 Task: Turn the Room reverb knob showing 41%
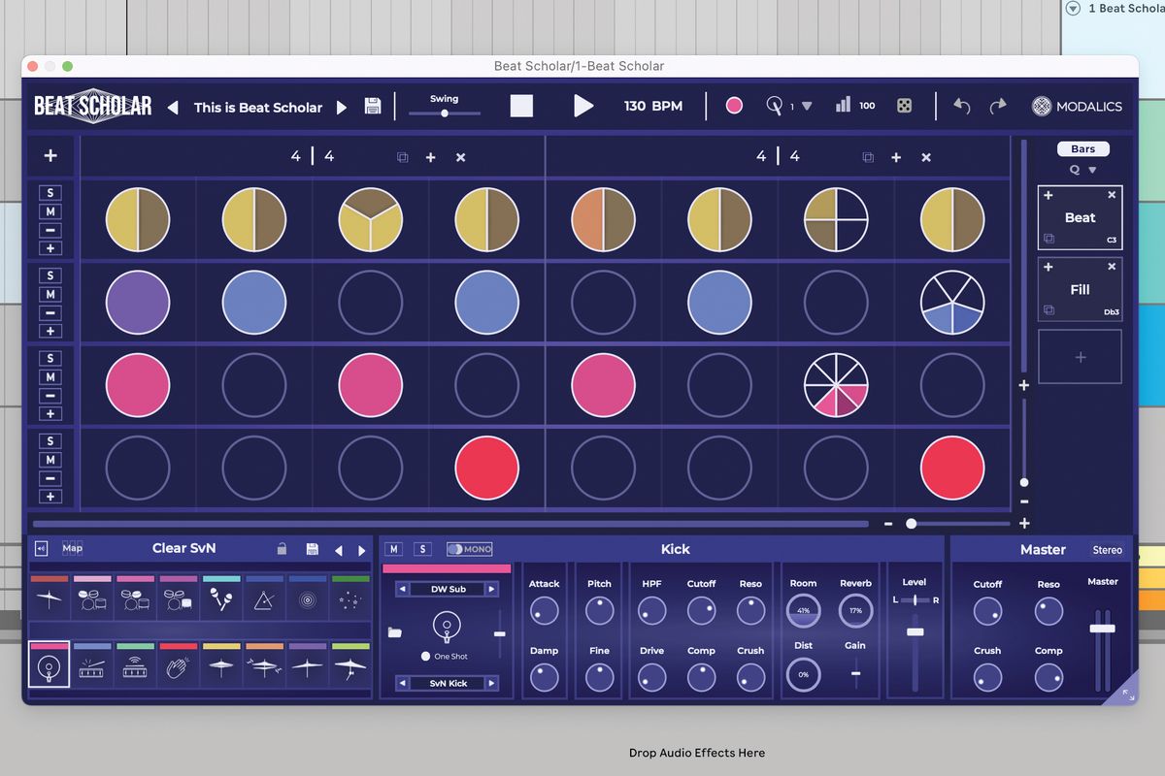pyautogui.click(x=803, y=611)
